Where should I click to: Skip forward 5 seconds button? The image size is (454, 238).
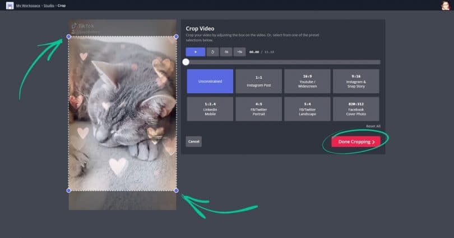pos(240,52)
